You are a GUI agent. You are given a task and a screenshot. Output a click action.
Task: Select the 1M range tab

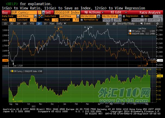(x=18, y=24)
